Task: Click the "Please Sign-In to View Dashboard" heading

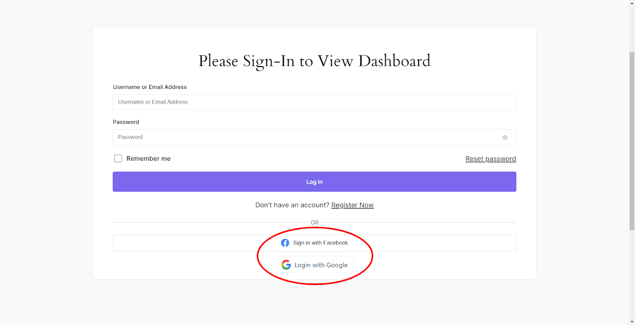Action: click(x=314, y=61)
